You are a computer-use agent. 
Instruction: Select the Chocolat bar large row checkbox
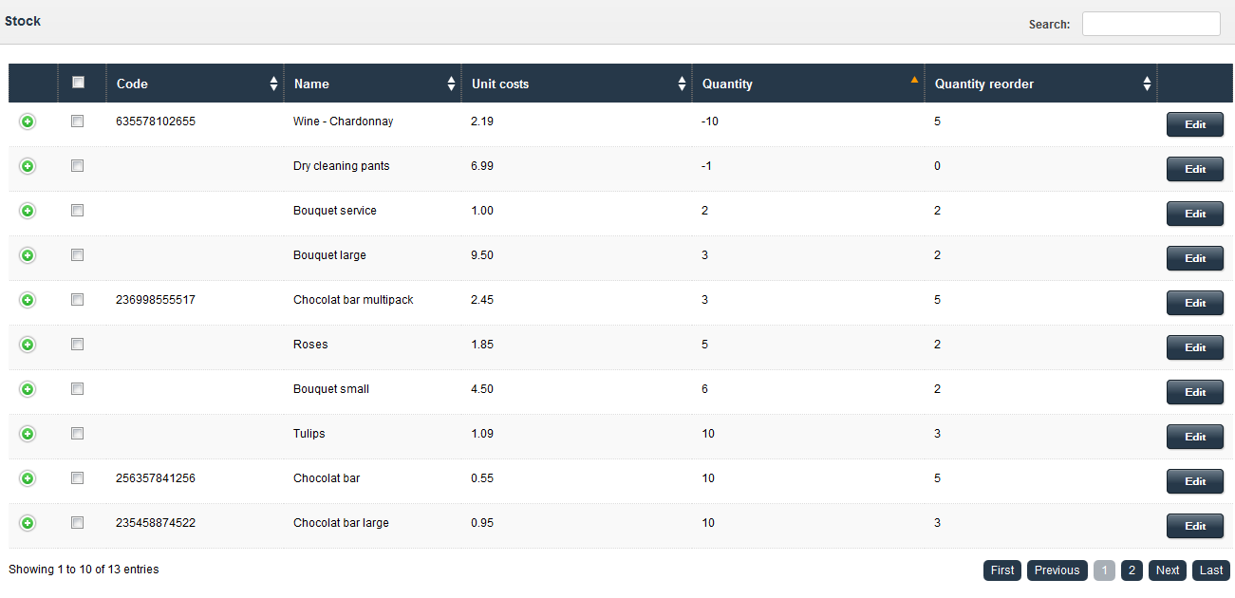pos(78,522)
